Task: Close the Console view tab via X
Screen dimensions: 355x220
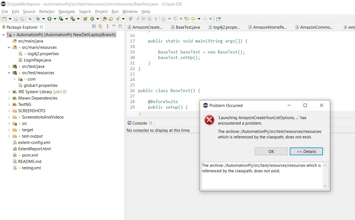Action: coord(151,123)
